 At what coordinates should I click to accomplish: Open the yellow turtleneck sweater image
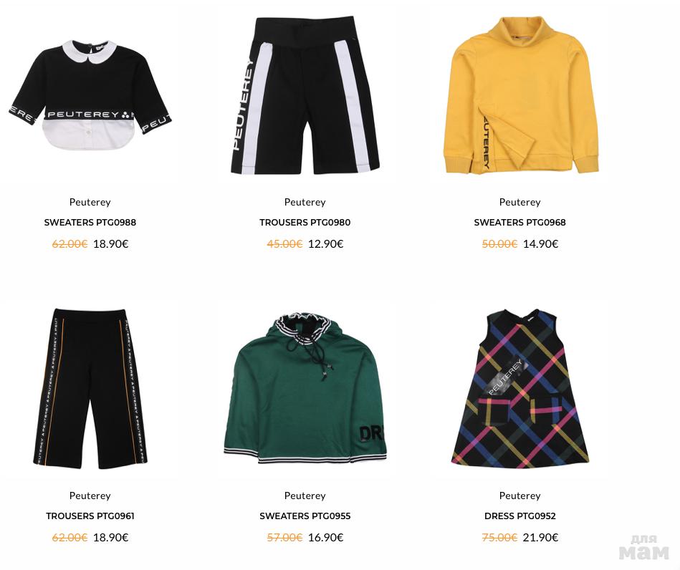[520, 95]
